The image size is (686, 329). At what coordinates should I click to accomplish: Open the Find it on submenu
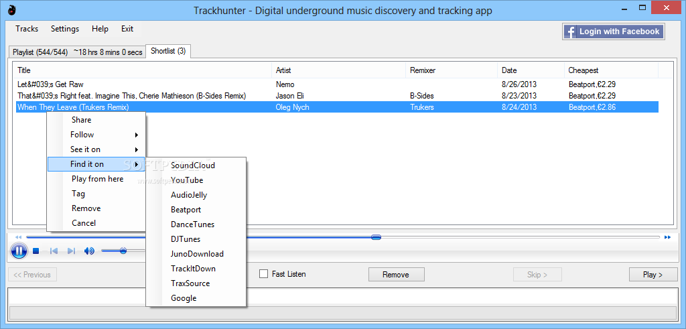click(96, 164)
